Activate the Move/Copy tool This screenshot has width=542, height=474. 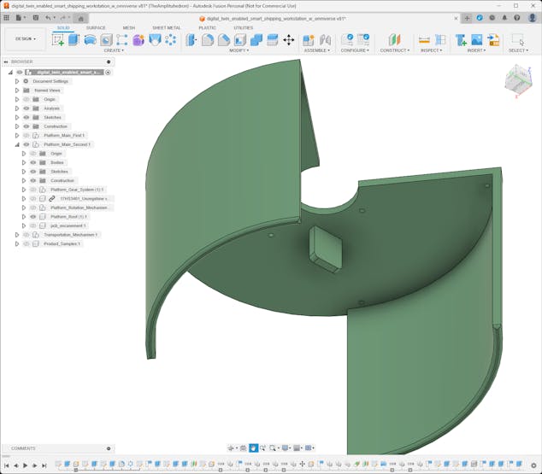pos(288,39)
